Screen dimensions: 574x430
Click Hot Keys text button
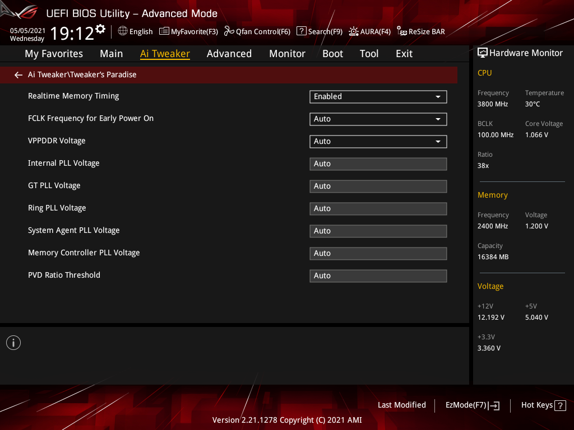click(536, 405)
